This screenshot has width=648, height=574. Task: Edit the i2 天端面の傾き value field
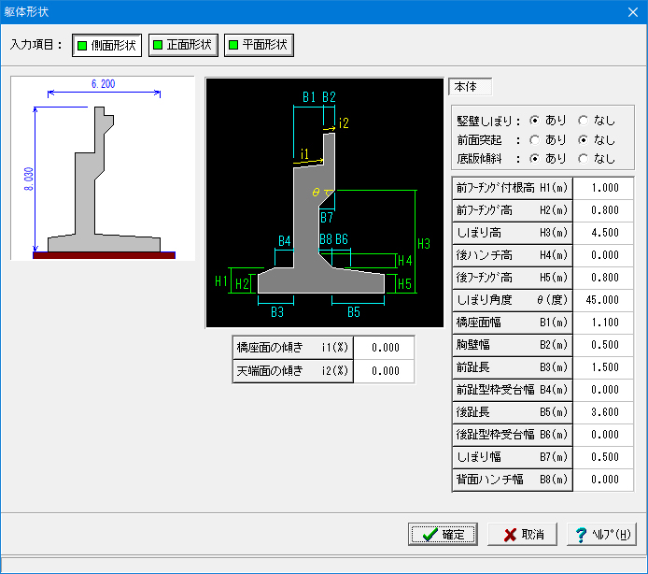pyautogui.click(x=384, y=371)
